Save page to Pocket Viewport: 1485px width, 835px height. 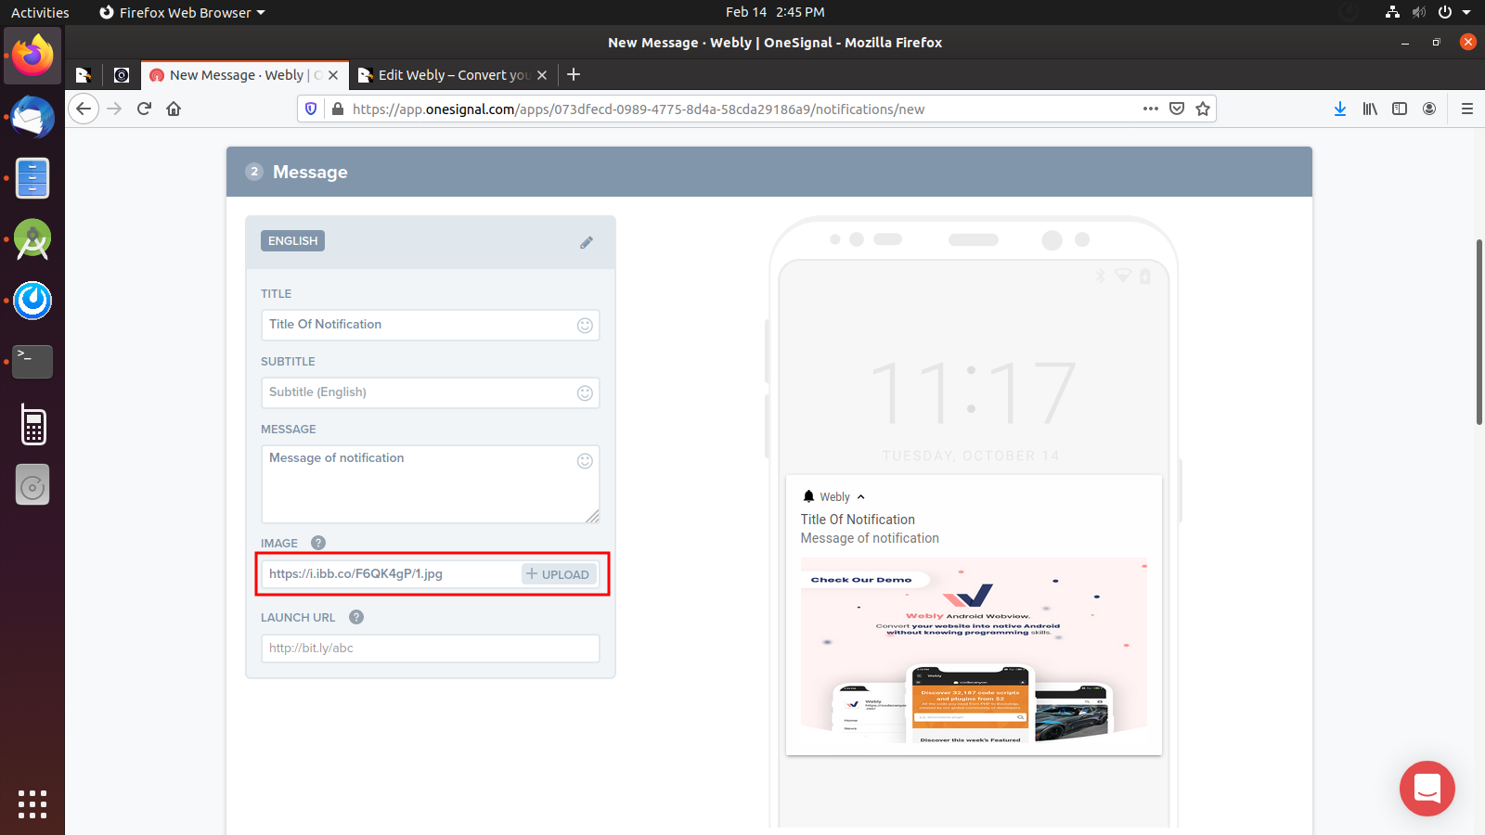pos(1177,109)
